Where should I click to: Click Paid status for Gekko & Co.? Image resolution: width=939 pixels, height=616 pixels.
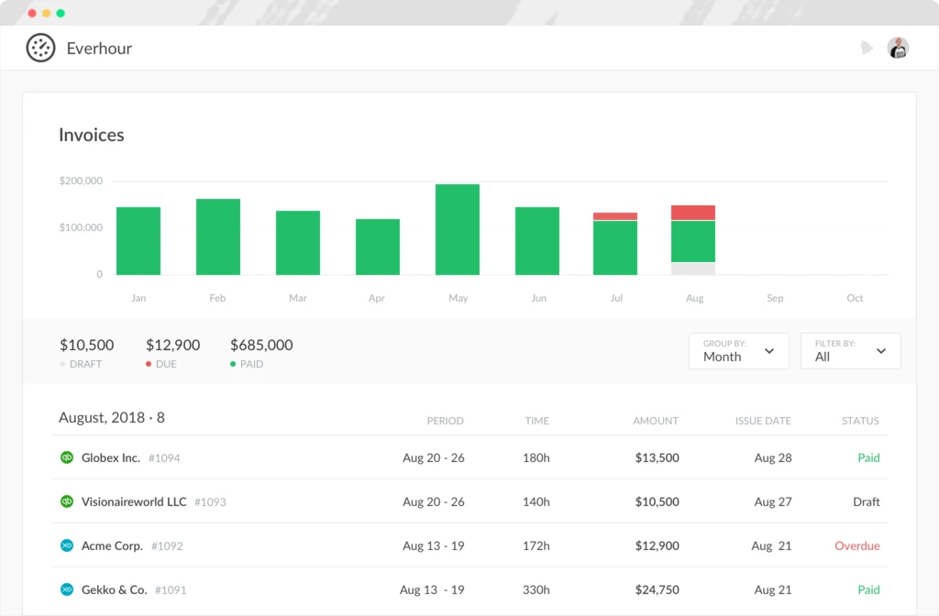point(868,589)
